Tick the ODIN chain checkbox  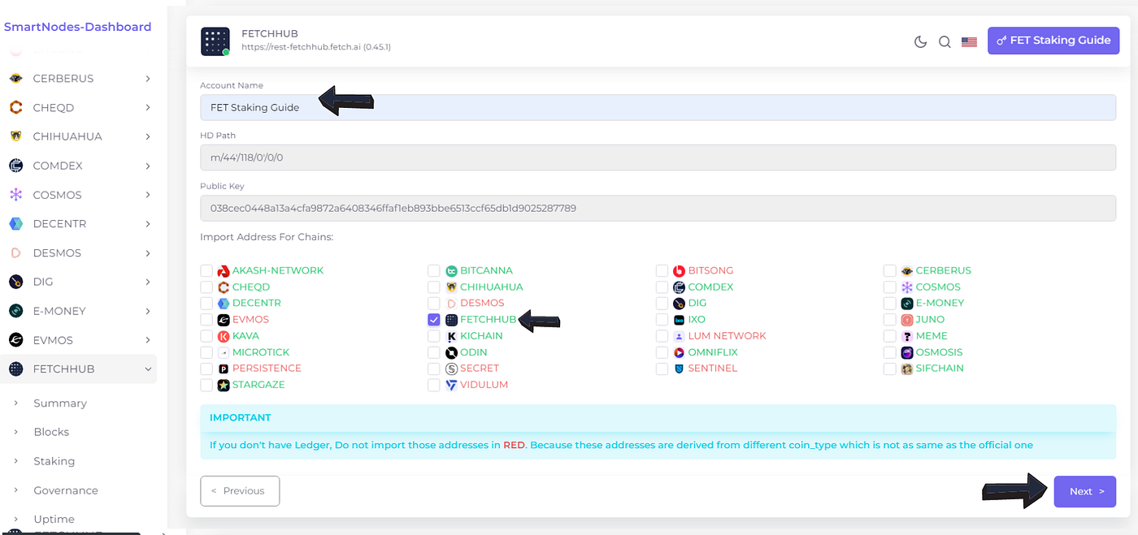434,352
